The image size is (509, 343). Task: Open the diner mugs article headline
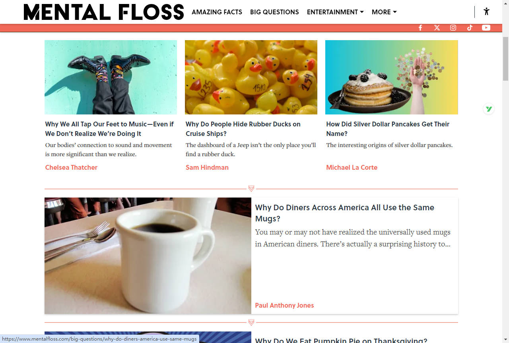coord(344,213)
